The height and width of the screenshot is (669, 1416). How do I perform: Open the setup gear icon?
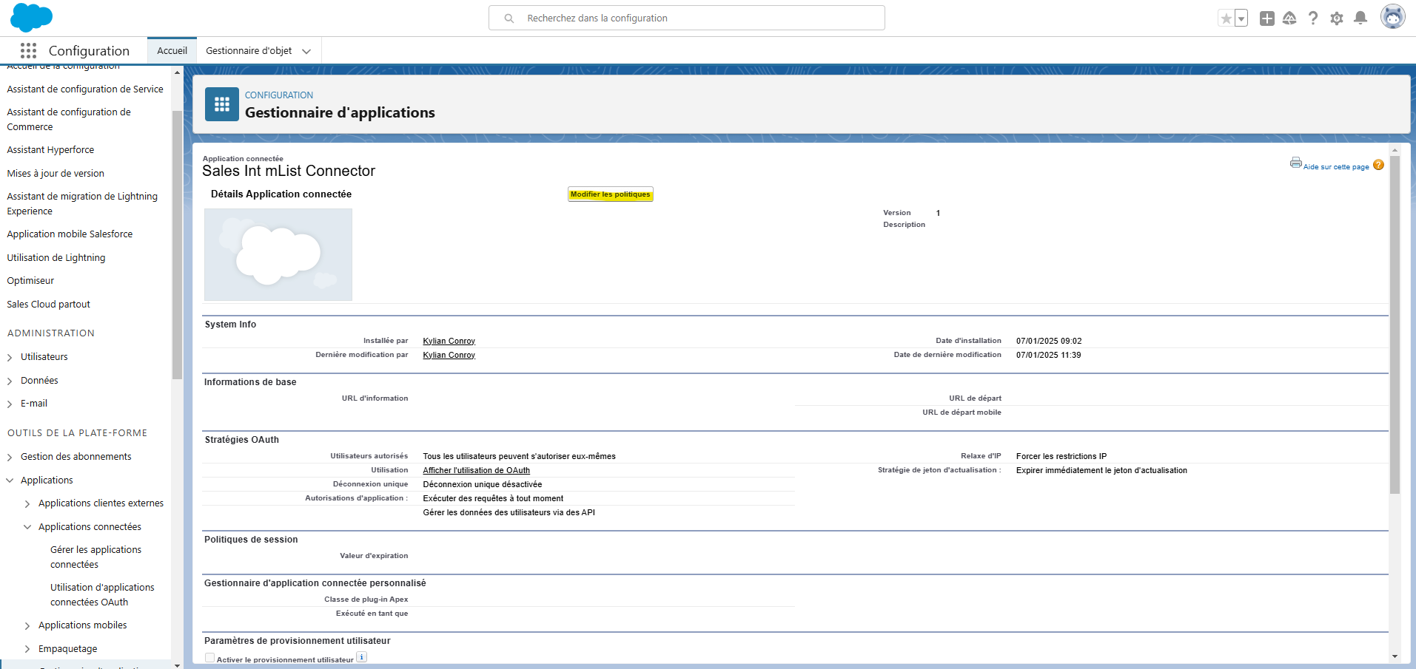(1337, 18)
